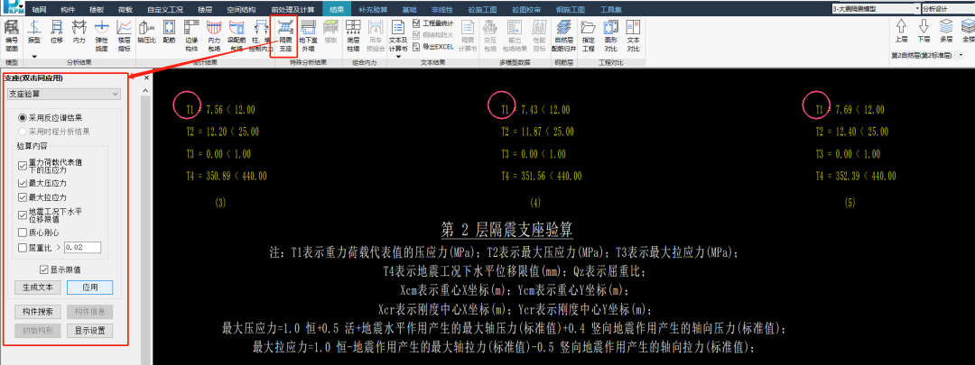The image size is (975, 365).
Task: Show 轴压比 axial compression ratio
Action: click(146, 32)
